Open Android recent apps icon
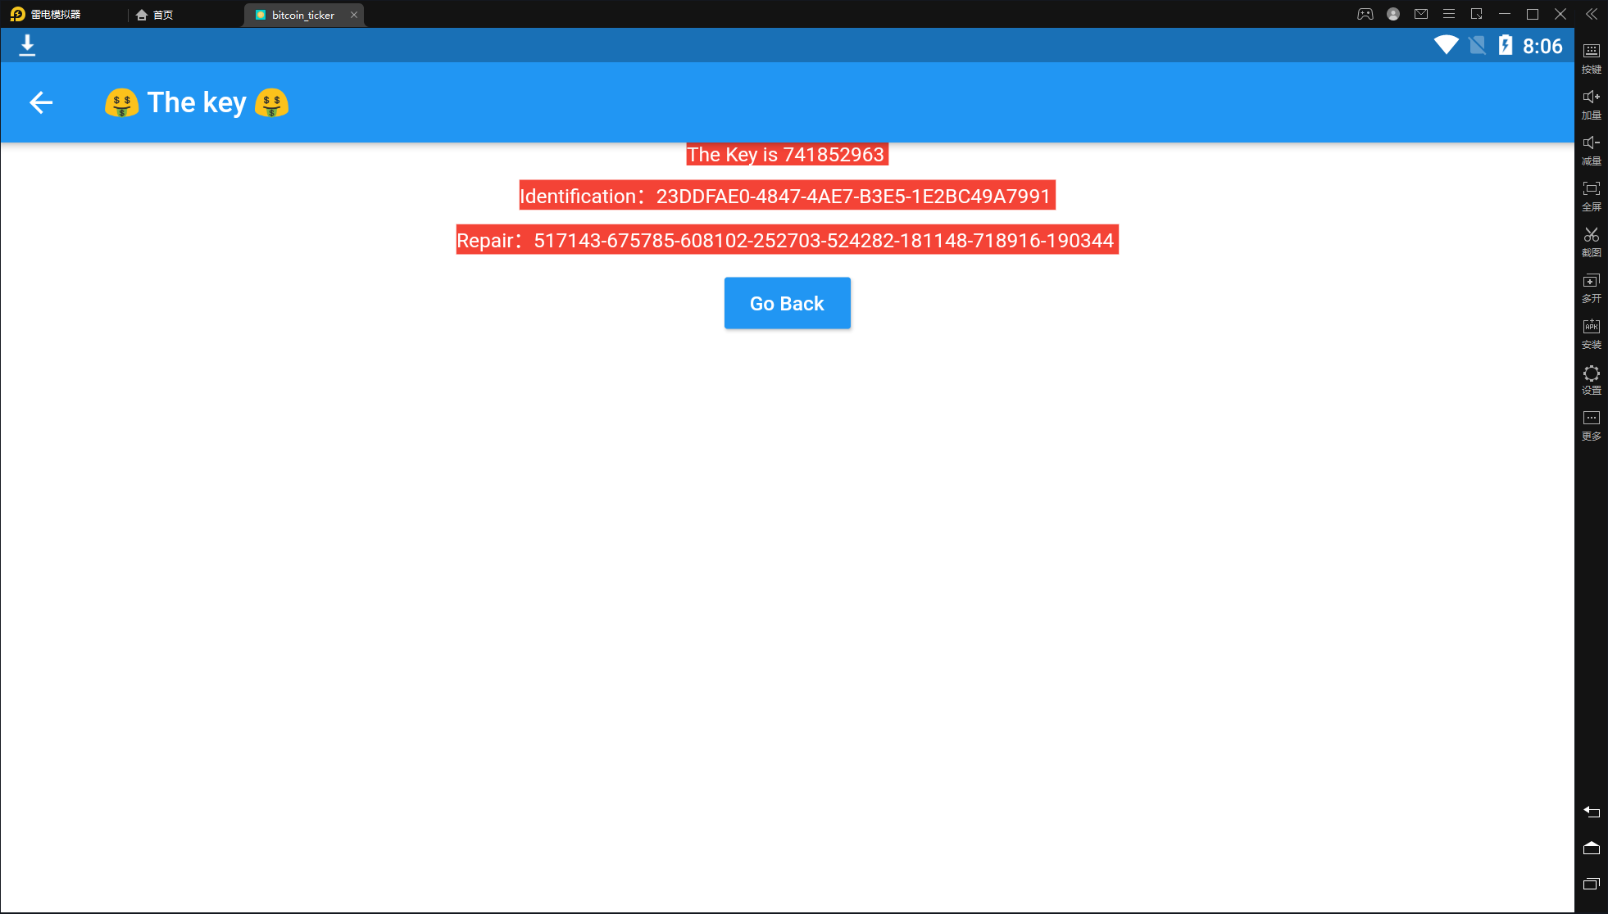Viewport: 1608px width, 914px height. [x=1591, y=884]
